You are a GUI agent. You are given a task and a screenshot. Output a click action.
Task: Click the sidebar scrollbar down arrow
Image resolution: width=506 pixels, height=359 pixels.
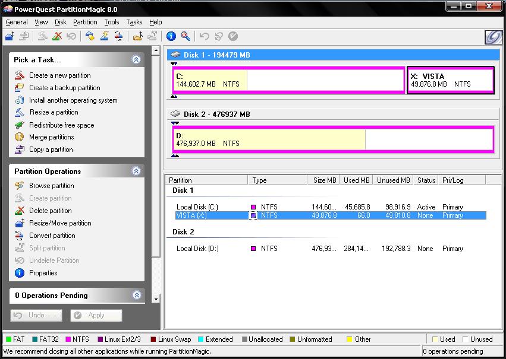point(156,299)
